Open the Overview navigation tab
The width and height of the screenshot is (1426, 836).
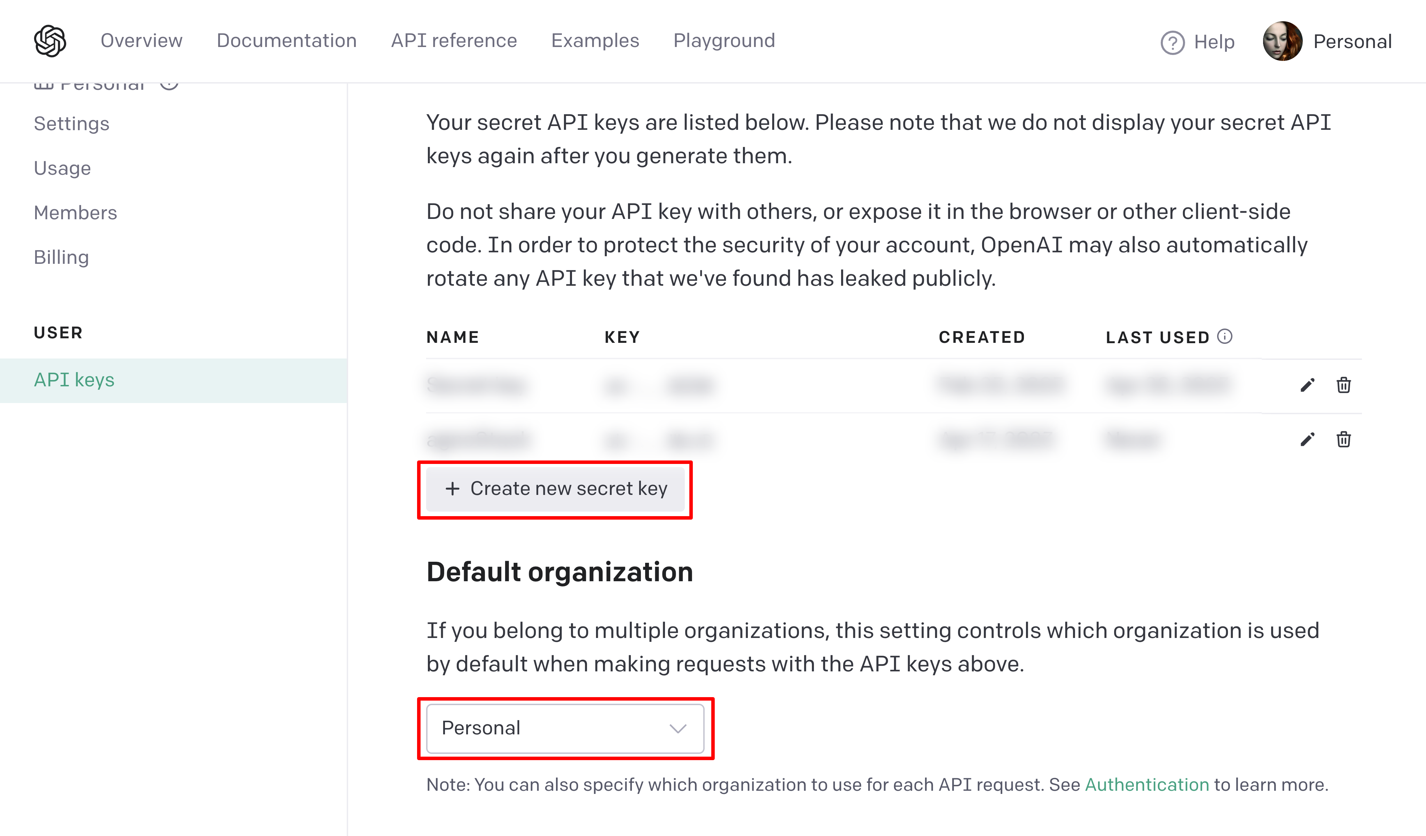(141, 41)
